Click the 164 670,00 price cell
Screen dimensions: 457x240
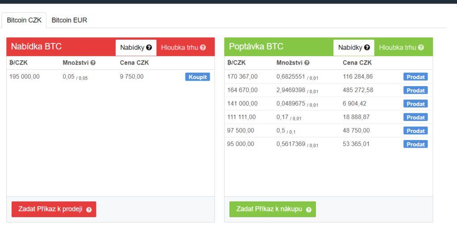[x=242, y=90]
